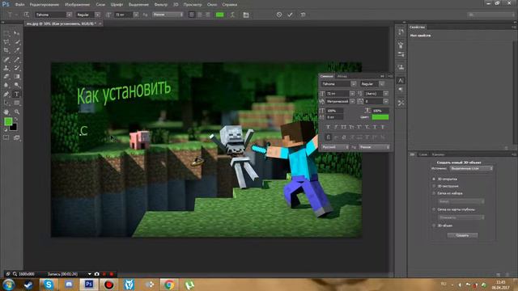The image size is (518, 291).
Task: Commit current text edits with checkmark
Action: (290, 15)
